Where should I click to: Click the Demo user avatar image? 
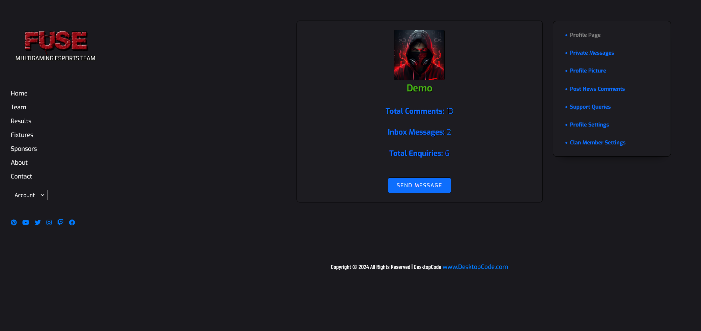pyautogui.click(x=419, y=55)
